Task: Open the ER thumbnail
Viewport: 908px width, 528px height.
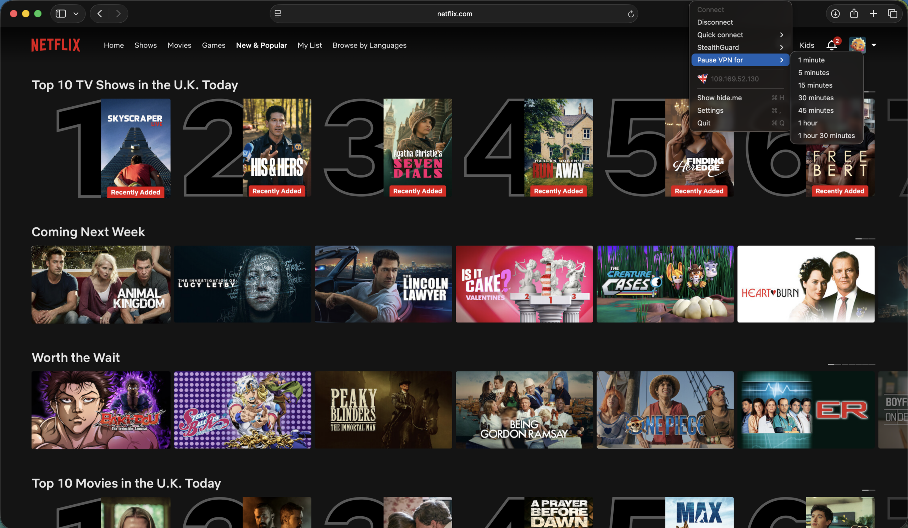Action: coord(806,410)
